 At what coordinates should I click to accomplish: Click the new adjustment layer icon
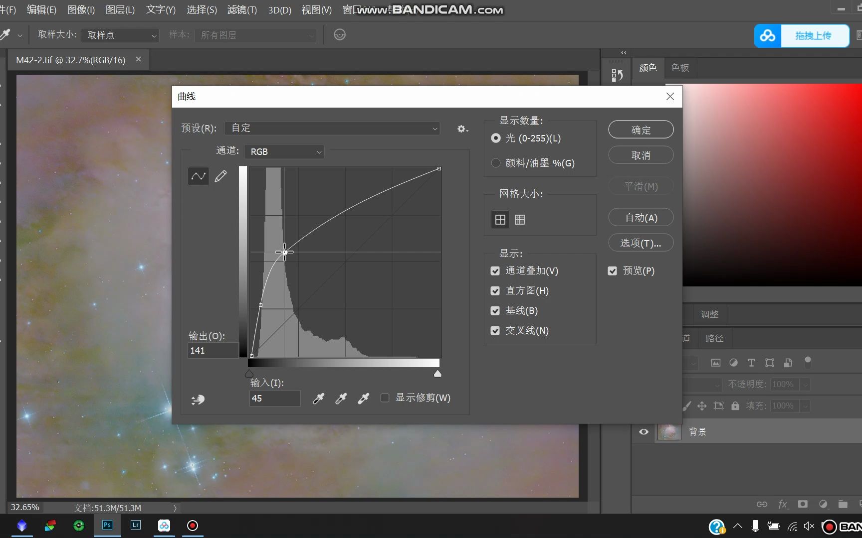point(823,504)
